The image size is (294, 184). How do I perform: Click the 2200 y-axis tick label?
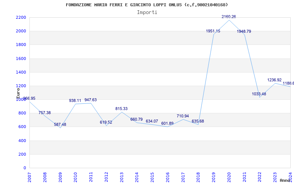pos(21,17)
